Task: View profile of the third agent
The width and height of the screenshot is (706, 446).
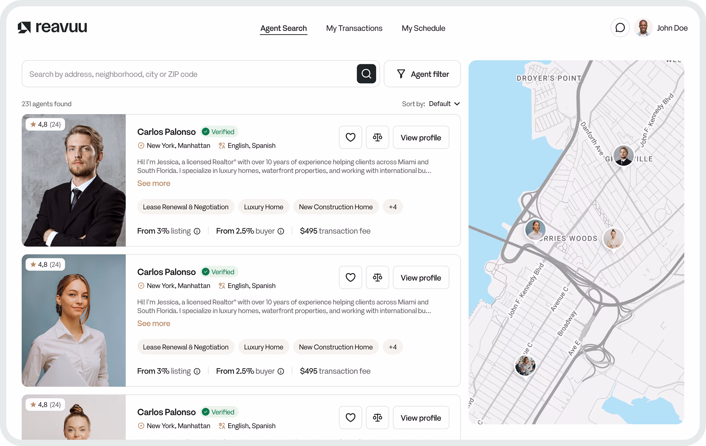Action: (x=421, y=418)
